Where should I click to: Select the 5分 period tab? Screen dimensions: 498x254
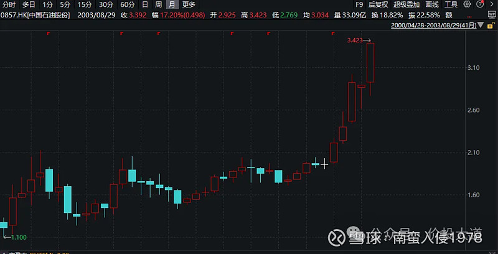65,4
